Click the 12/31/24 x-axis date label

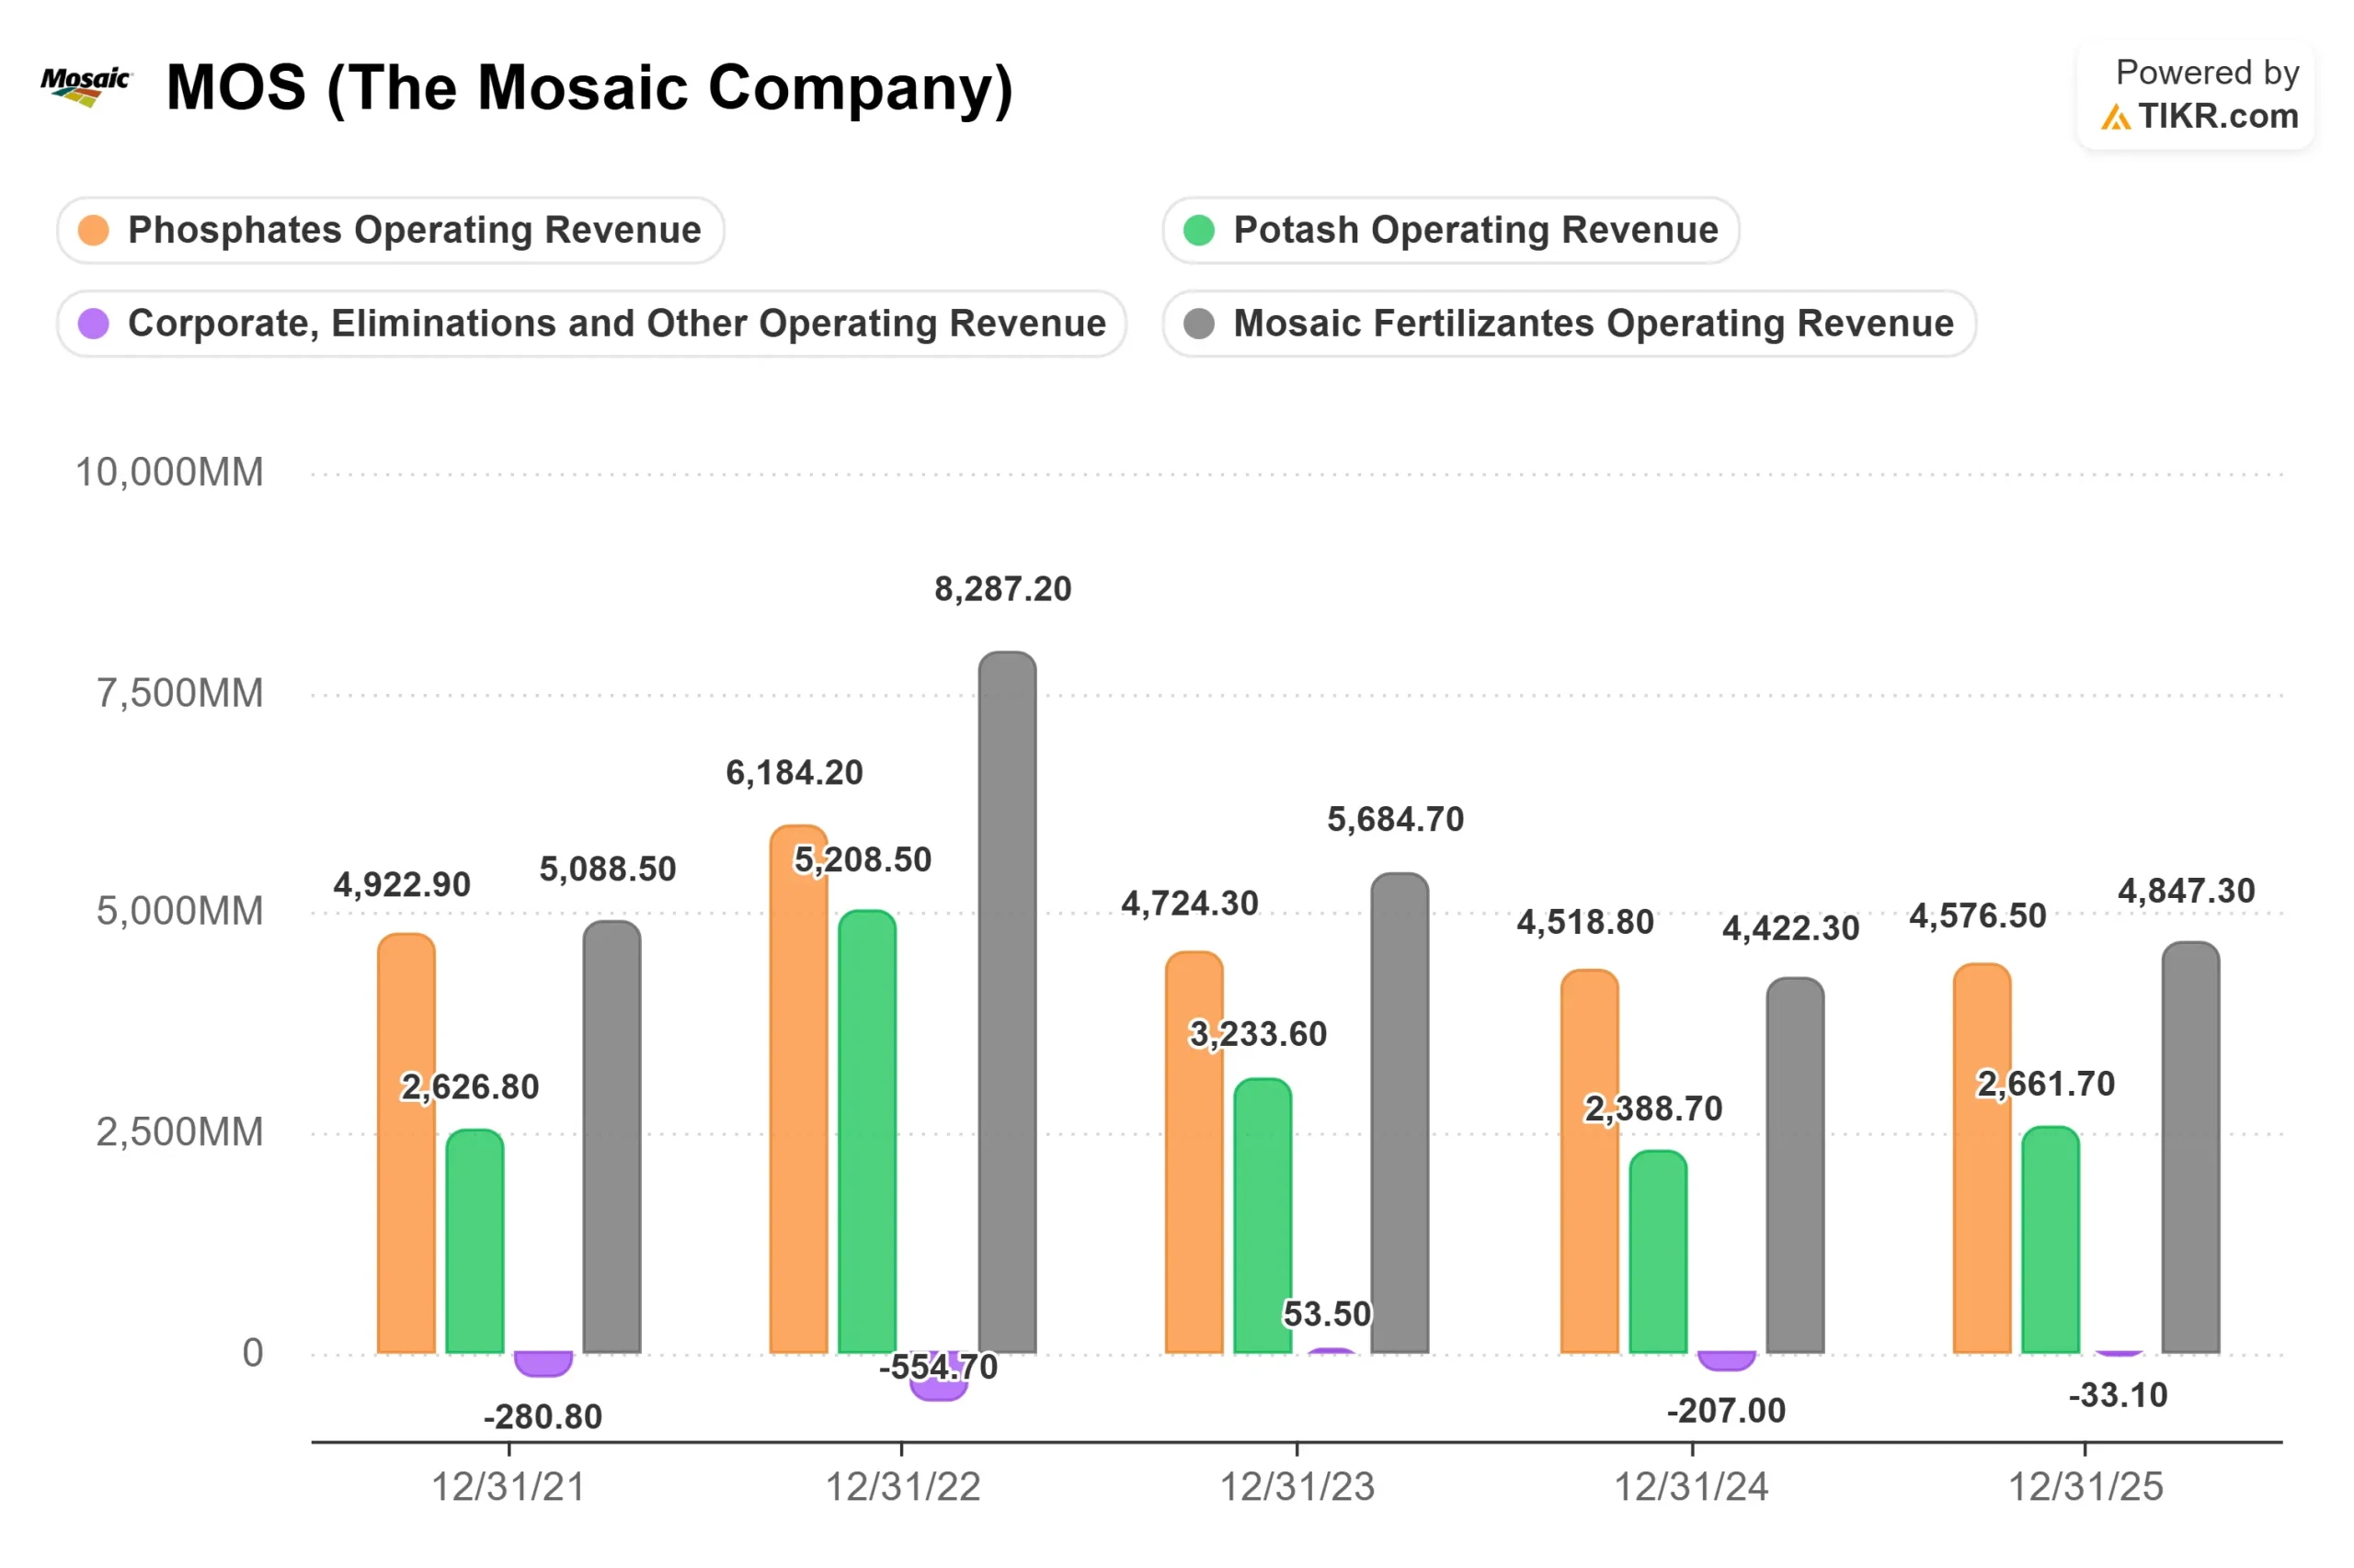[x=1691, y=1487]
